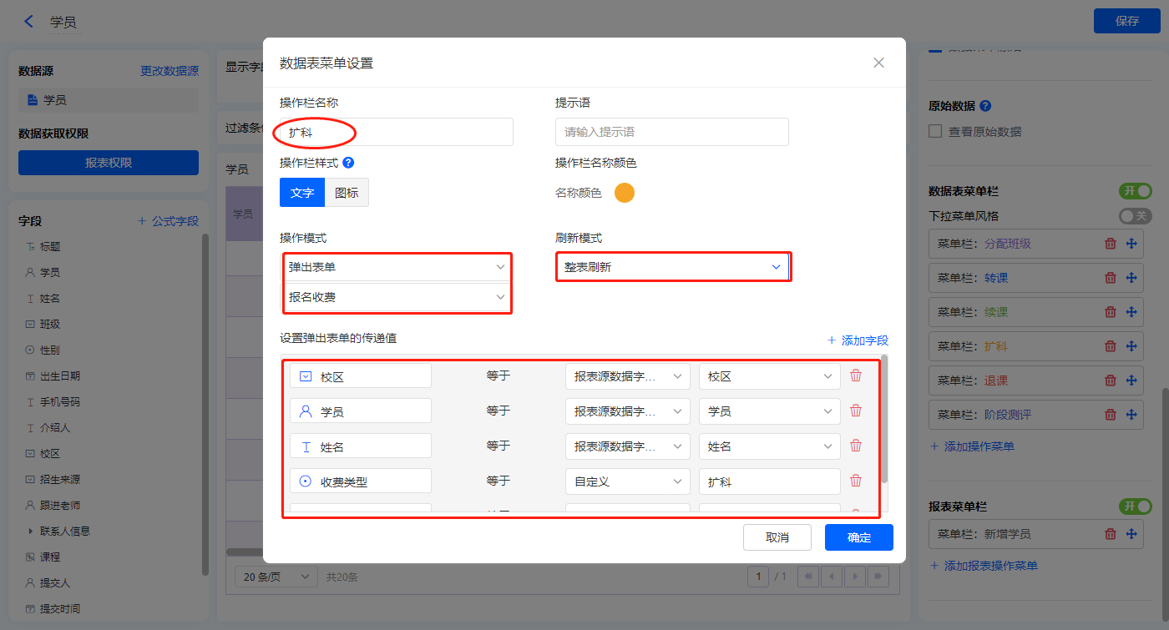Switch operation bar style to 图标
The width and height of the screenshot is (1169, 630).
[347, 193]
